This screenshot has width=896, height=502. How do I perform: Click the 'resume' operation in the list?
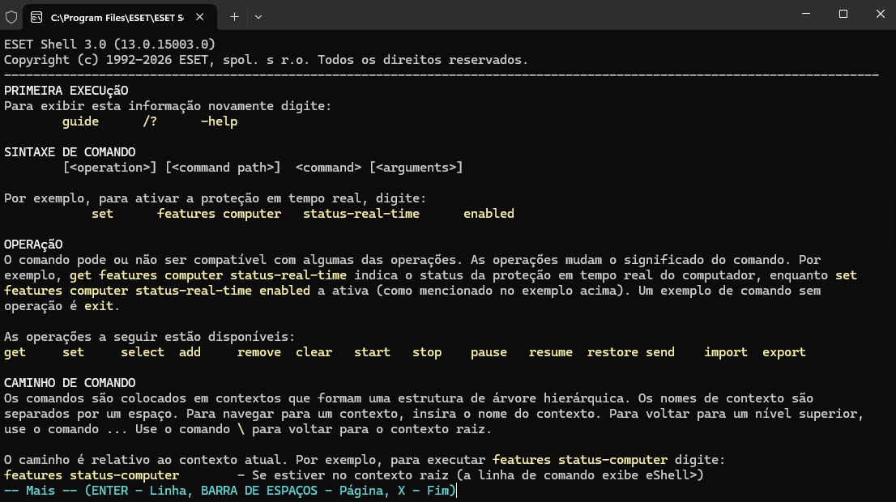[x=550, y=353]
